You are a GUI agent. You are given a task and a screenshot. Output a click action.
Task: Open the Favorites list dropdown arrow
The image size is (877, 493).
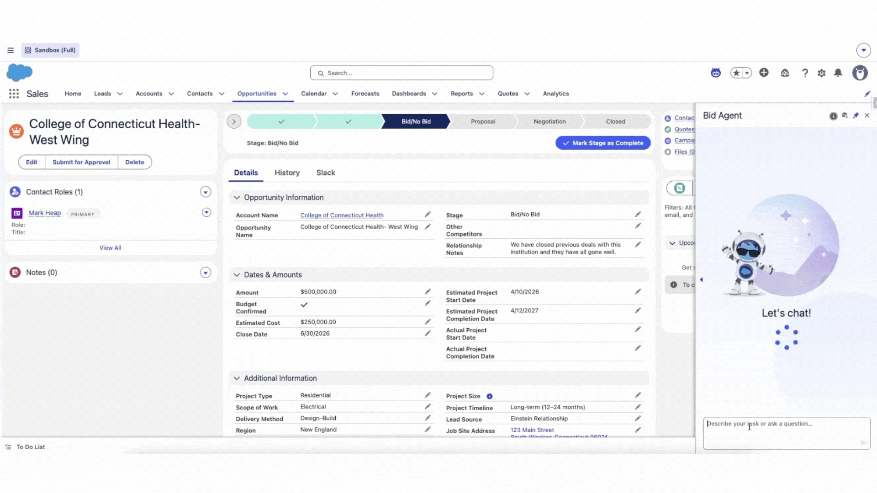(747, 73)
